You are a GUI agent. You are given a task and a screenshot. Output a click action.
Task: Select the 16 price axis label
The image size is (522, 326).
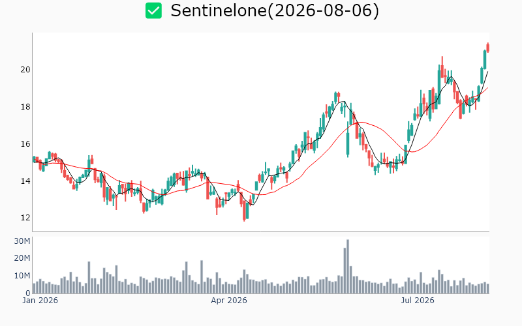[25, 144]
